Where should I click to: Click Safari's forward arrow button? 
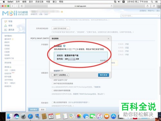16,6
